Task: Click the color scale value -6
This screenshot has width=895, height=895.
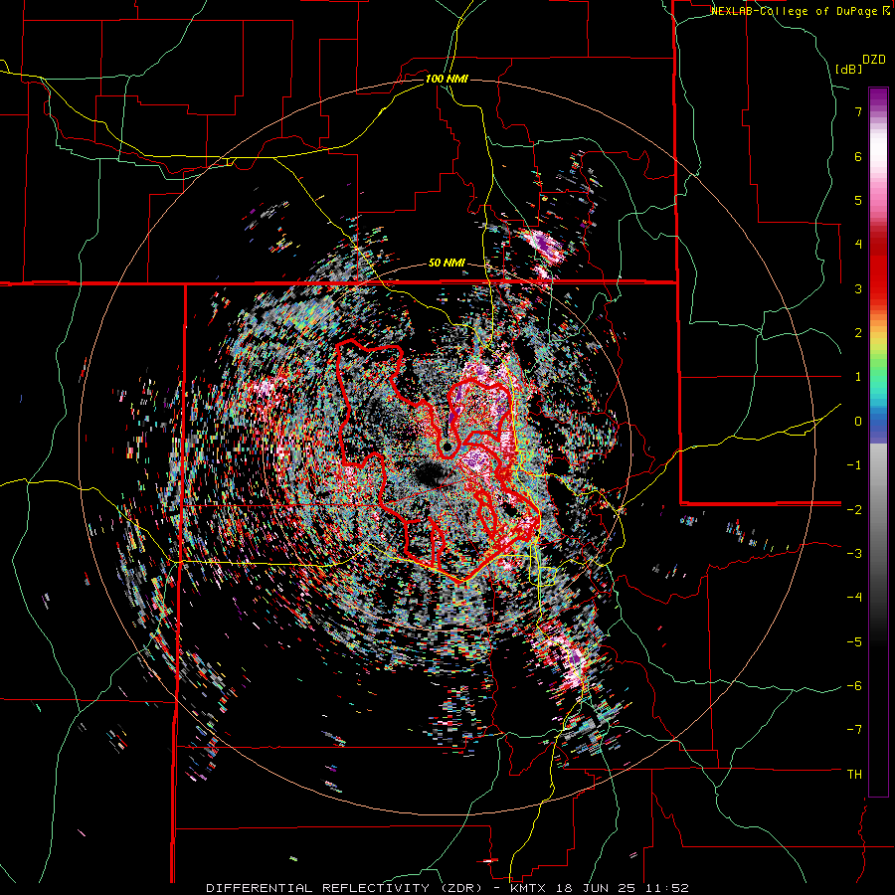Action: click(854, 686)
